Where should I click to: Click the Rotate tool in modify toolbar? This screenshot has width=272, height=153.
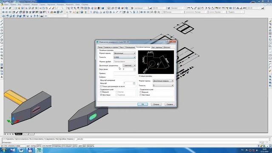[270, 40]
